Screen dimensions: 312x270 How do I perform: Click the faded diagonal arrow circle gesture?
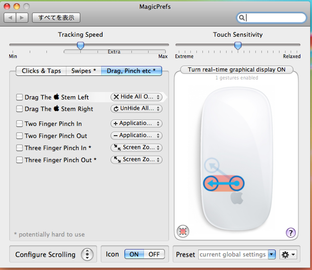click(212, 165)
